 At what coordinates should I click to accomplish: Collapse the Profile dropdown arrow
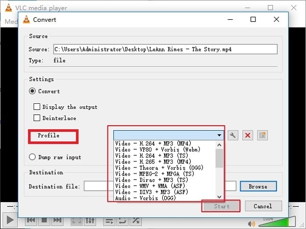pos(219,135)
